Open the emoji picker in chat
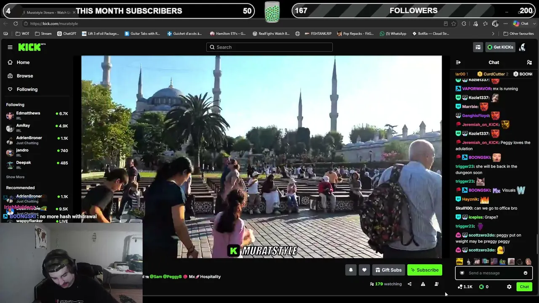Viewport: 539px width, 303px height. 526,273
